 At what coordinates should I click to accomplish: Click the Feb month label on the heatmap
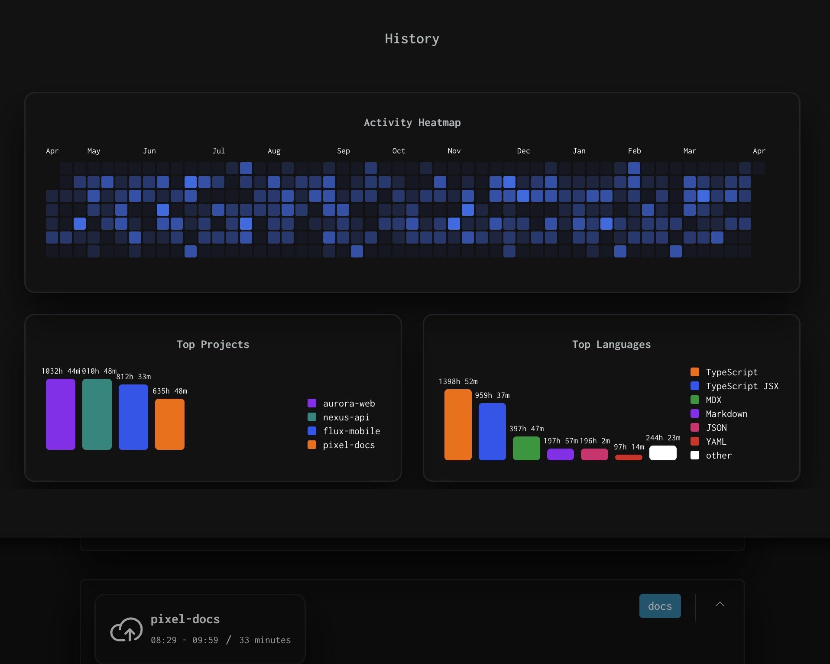tap(634, 151)
